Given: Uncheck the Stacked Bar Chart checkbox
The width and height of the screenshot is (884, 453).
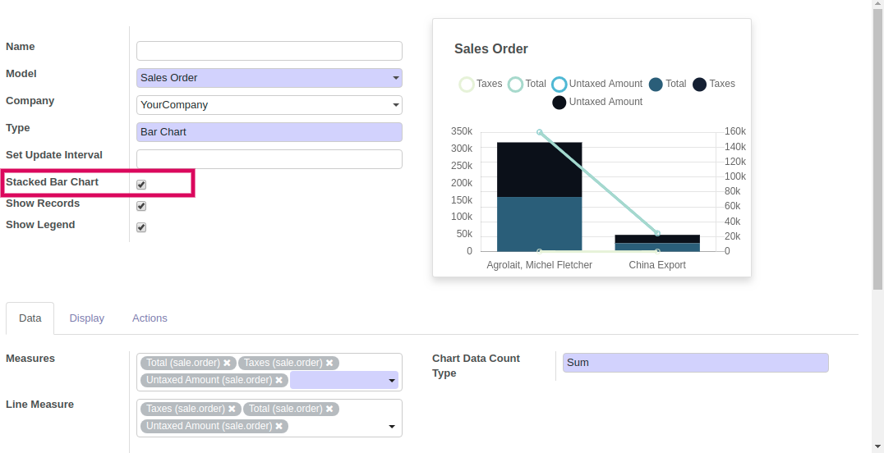Looking at the screenshot, I should (141, 185).
